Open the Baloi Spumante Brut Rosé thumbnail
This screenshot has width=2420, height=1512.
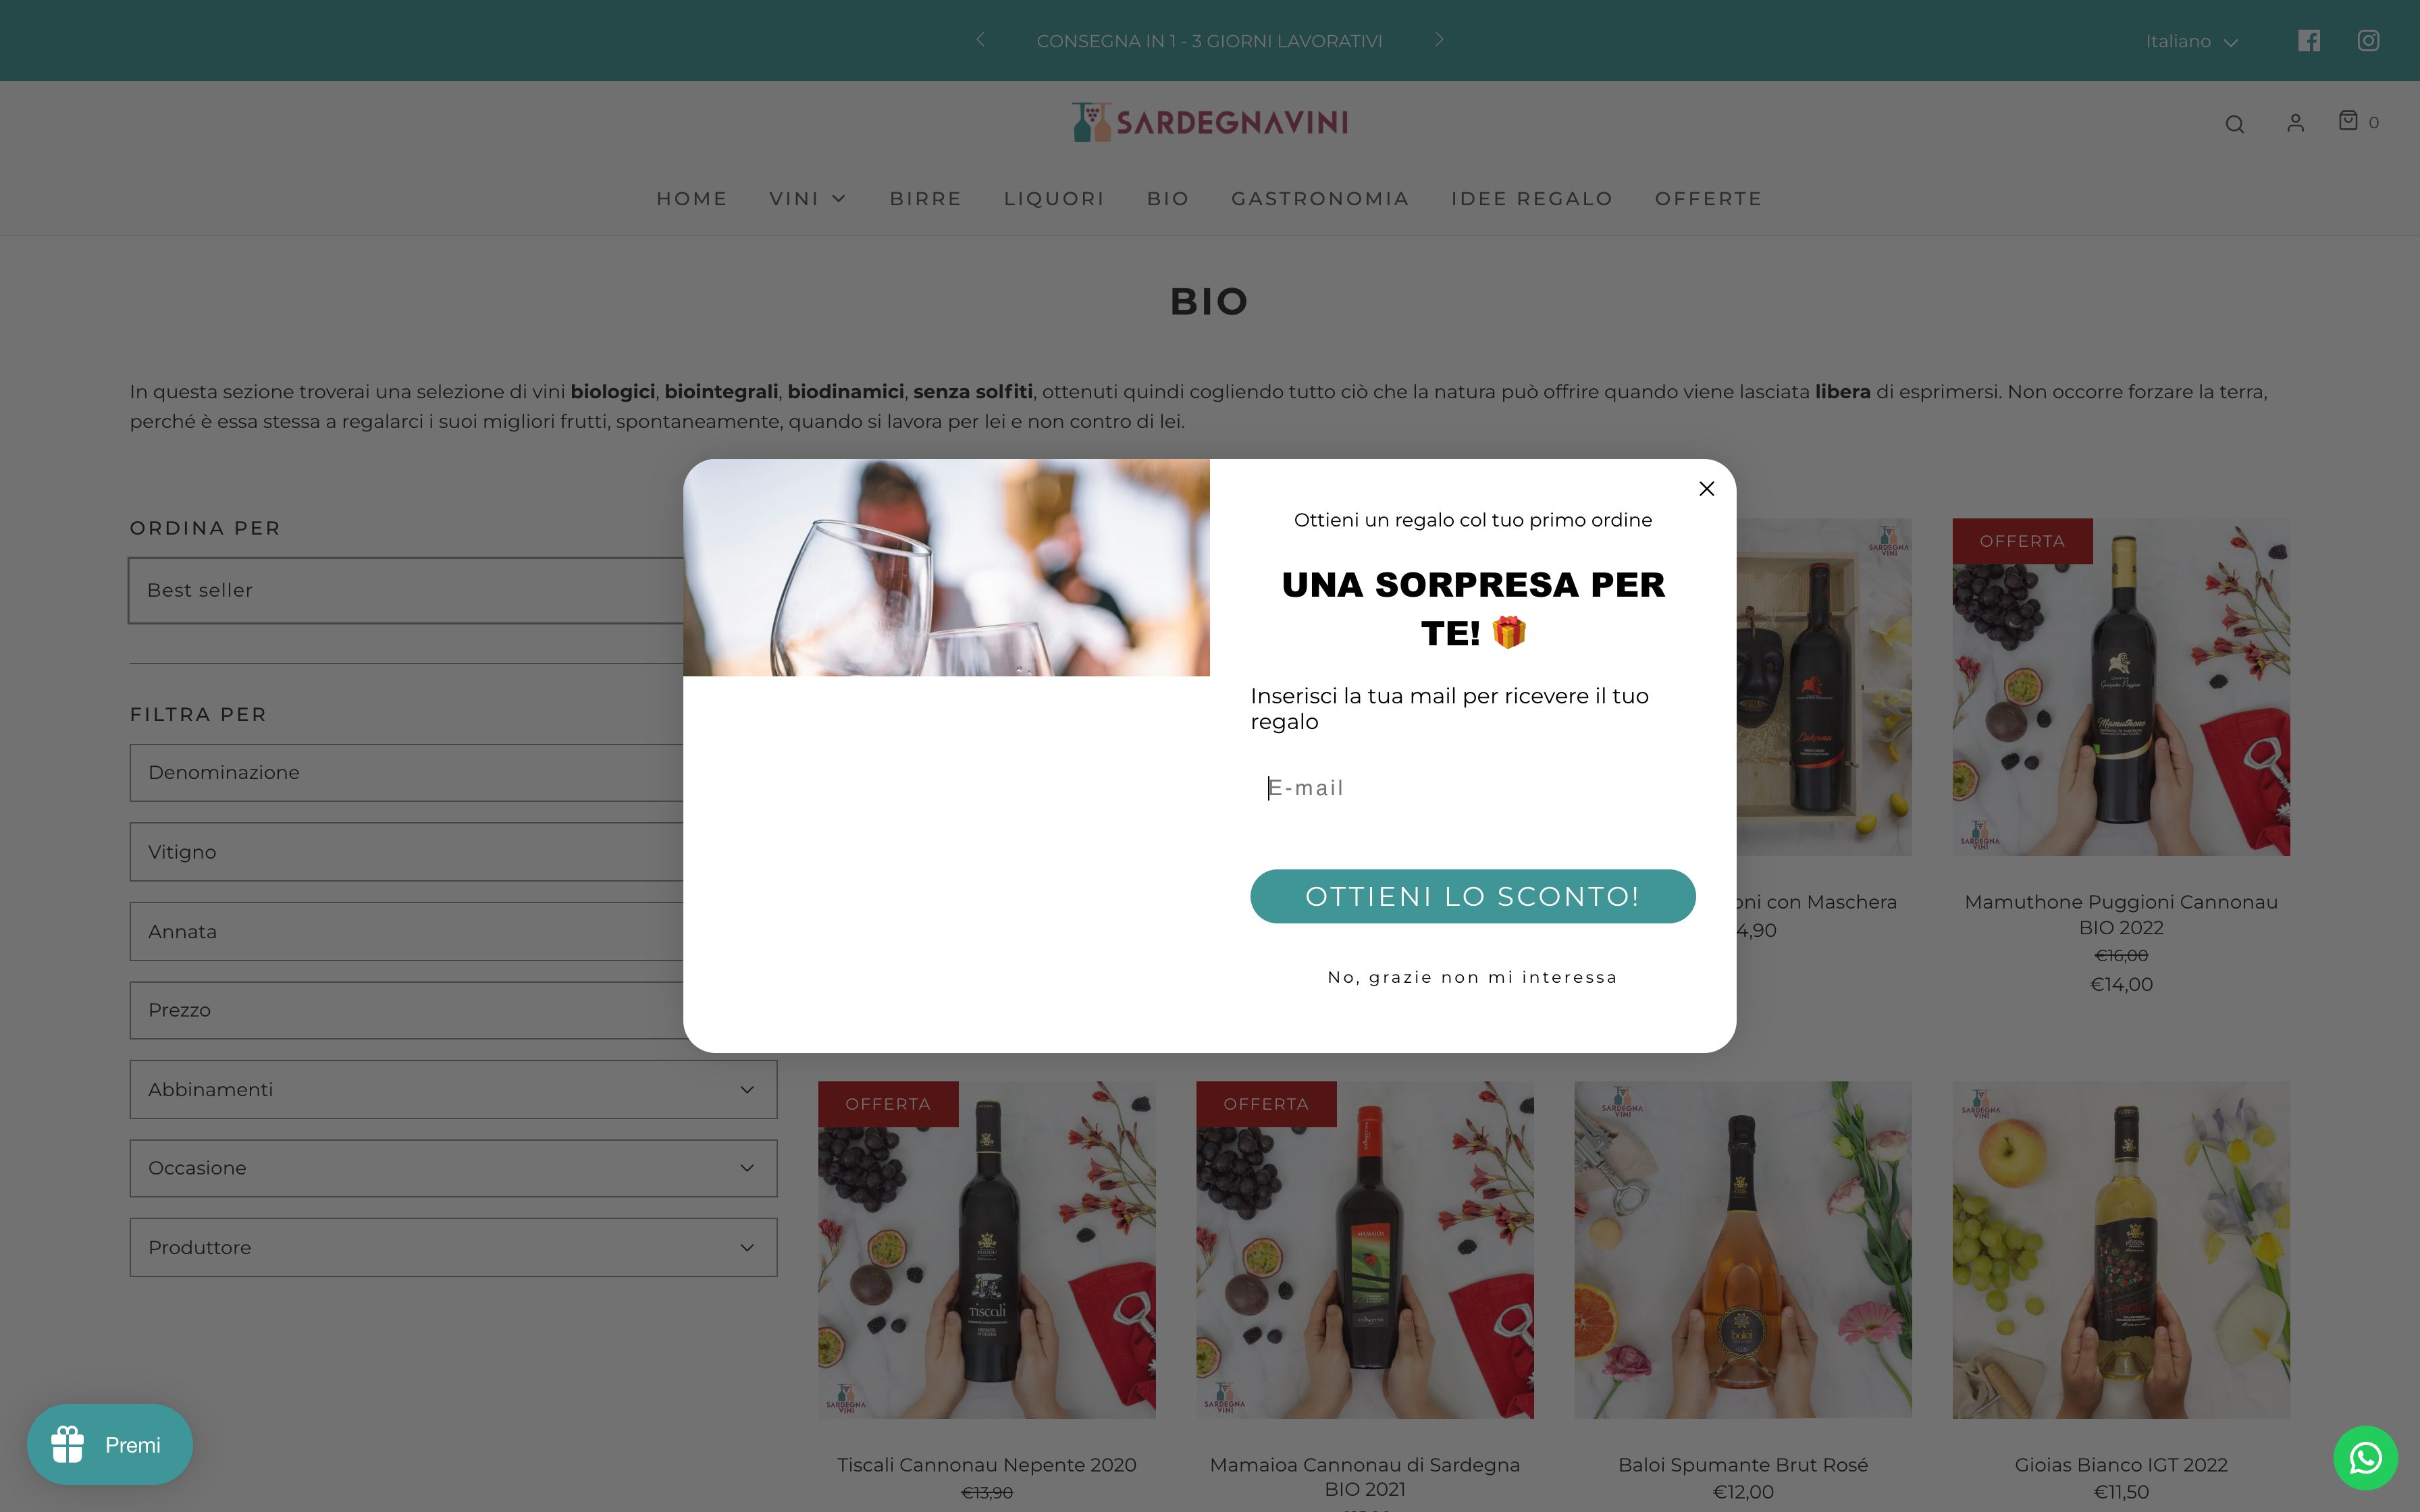[1743, 1249]
